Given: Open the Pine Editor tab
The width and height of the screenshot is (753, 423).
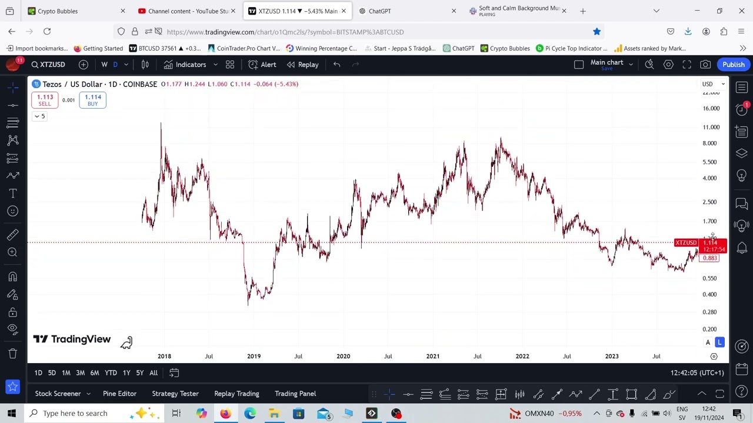Looking at the screenshot, I should (x=119, y=394).
